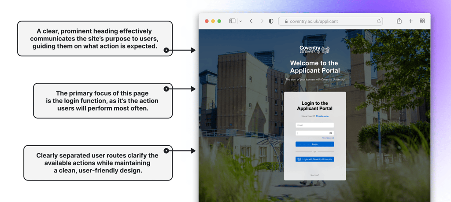Click the Coventry University logo
This screenshot has height=202, width=451.
click(314, 50)
